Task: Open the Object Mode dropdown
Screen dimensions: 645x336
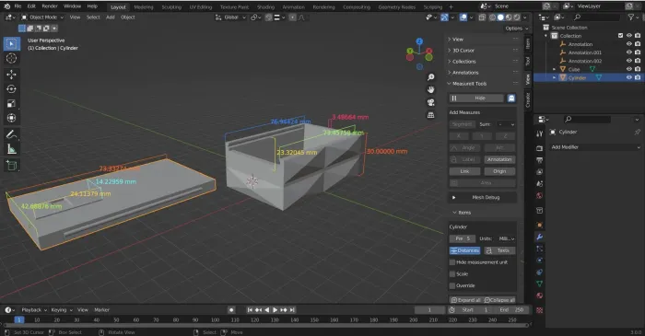Action: (42, 17)
